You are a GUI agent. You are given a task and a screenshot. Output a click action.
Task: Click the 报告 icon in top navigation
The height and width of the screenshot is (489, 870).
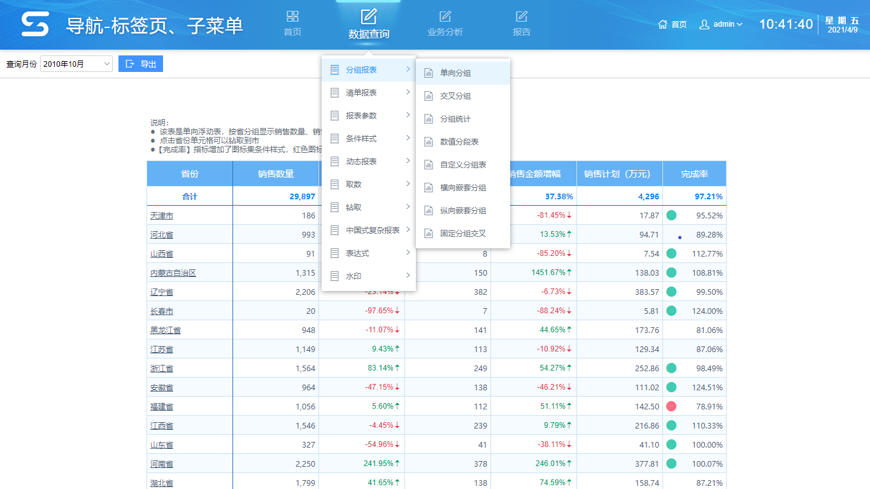(x=522, y=16)
